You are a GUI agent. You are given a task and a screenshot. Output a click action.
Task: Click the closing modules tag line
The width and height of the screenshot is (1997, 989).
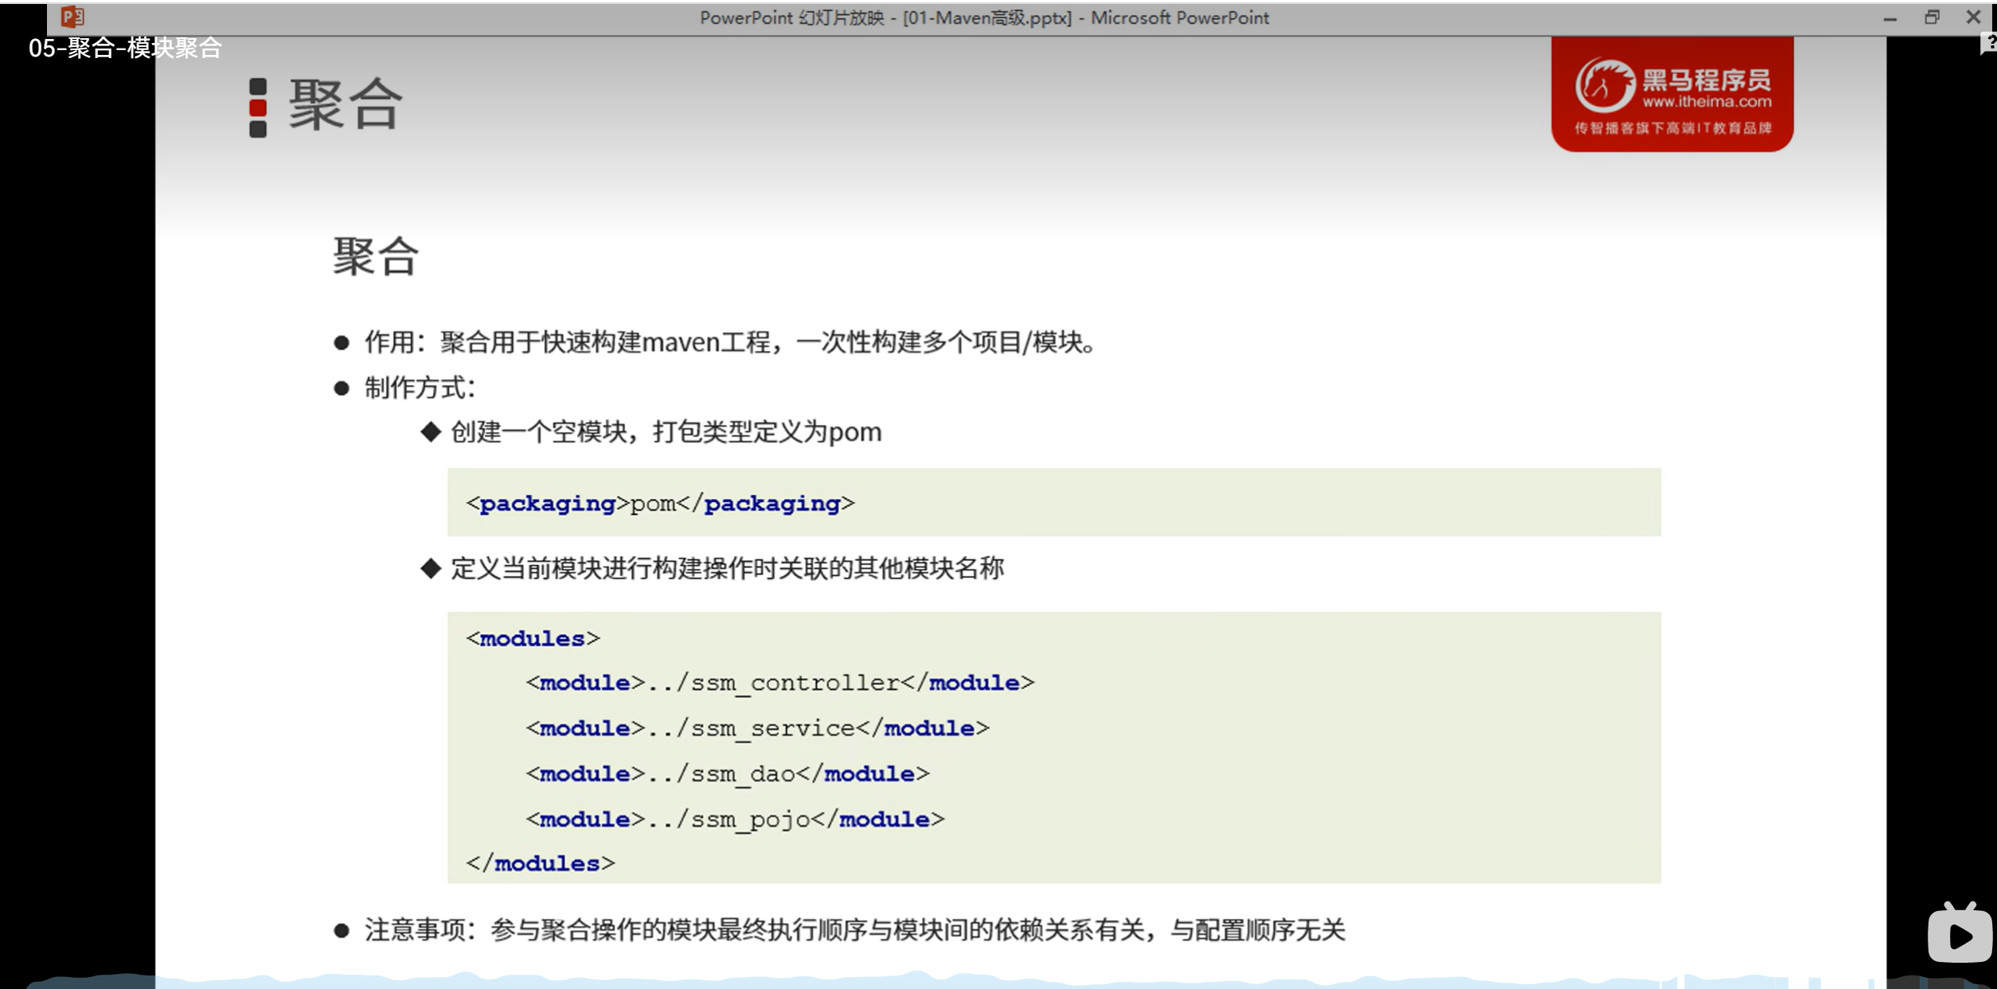click(x=541, y=863)
